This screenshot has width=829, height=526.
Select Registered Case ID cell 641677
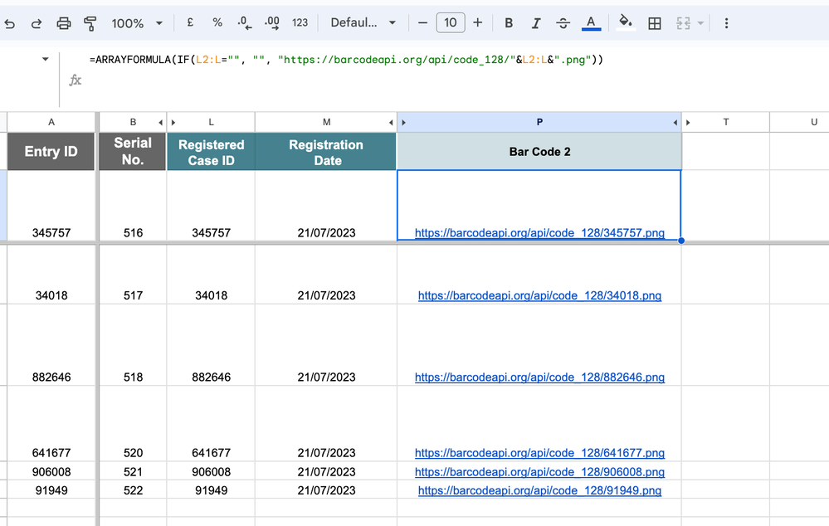[211, 423]
